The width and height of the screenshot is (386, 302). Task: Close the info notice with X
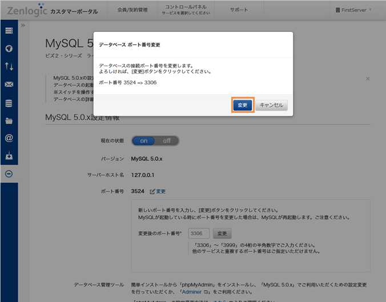368,79
